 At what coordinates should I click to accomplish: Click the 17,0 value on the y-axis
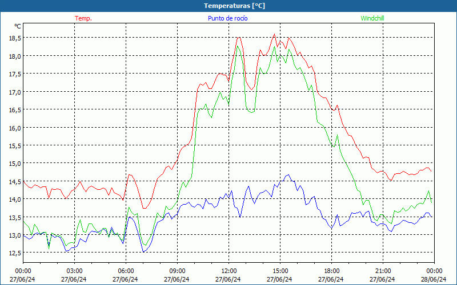tap(15, 92)
